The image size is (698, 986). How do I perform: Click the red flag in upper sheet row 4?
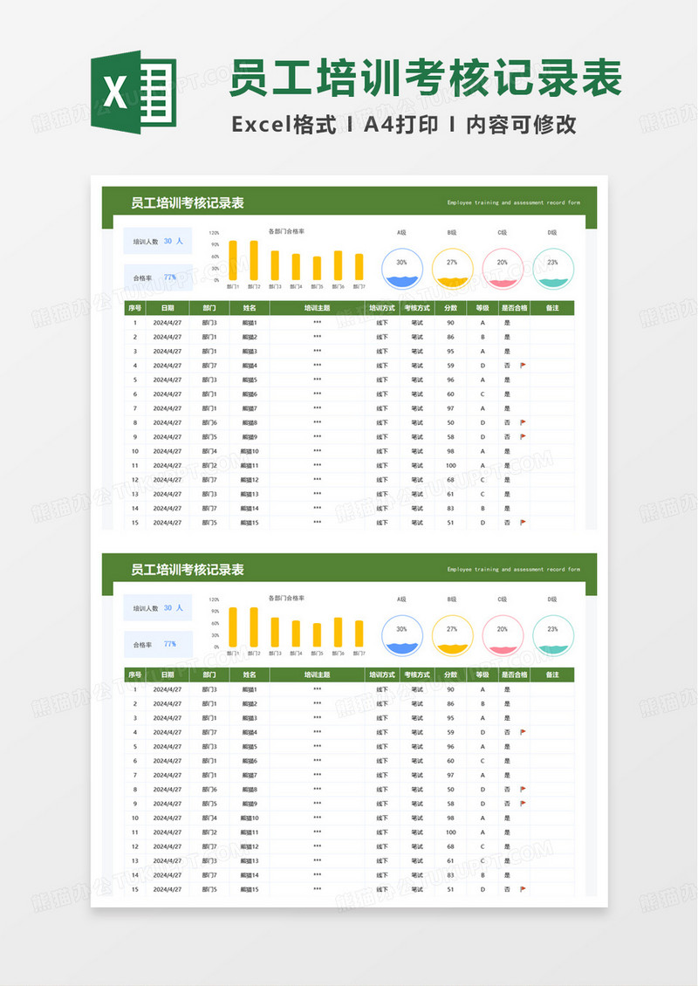click(x=523, y=366)
